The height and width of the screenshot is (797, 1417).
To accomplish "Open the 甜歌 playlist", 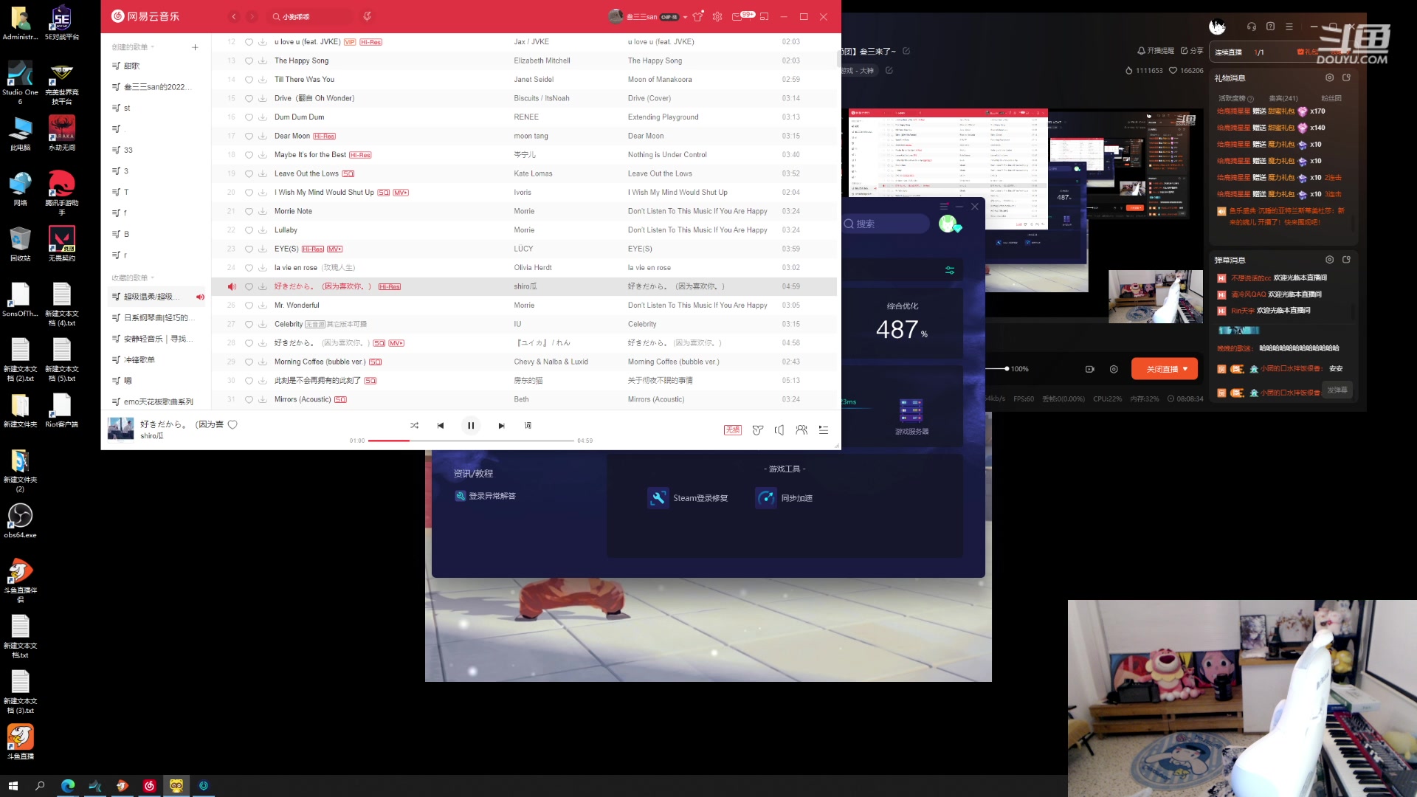I will tap(132, 66).
